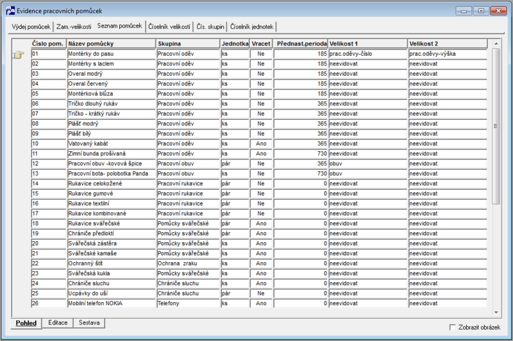Click the Vracet column header
Viewport: 513px width, 341px height.
point(261,44)
